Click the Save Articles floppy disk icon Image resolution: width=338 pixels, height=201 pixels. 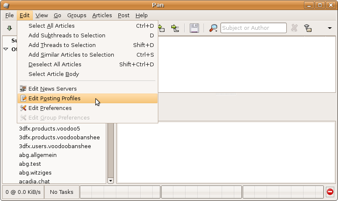tap(194, 28)
